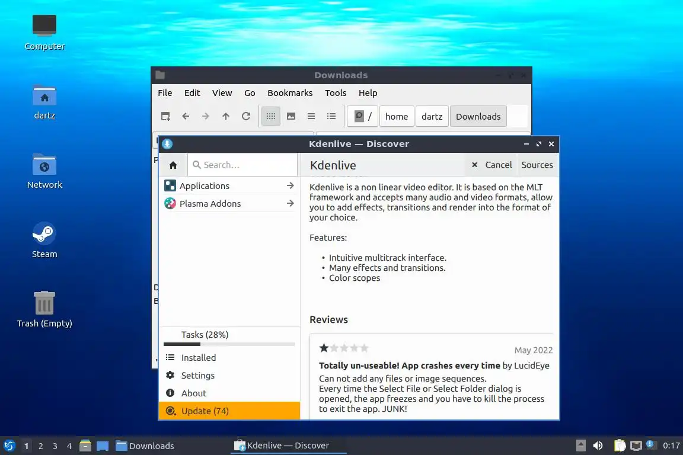Open the Edit menu in Downloads window
Image resolution: width=683 pixels, height=455 pixels.
(x=192, y=93)
